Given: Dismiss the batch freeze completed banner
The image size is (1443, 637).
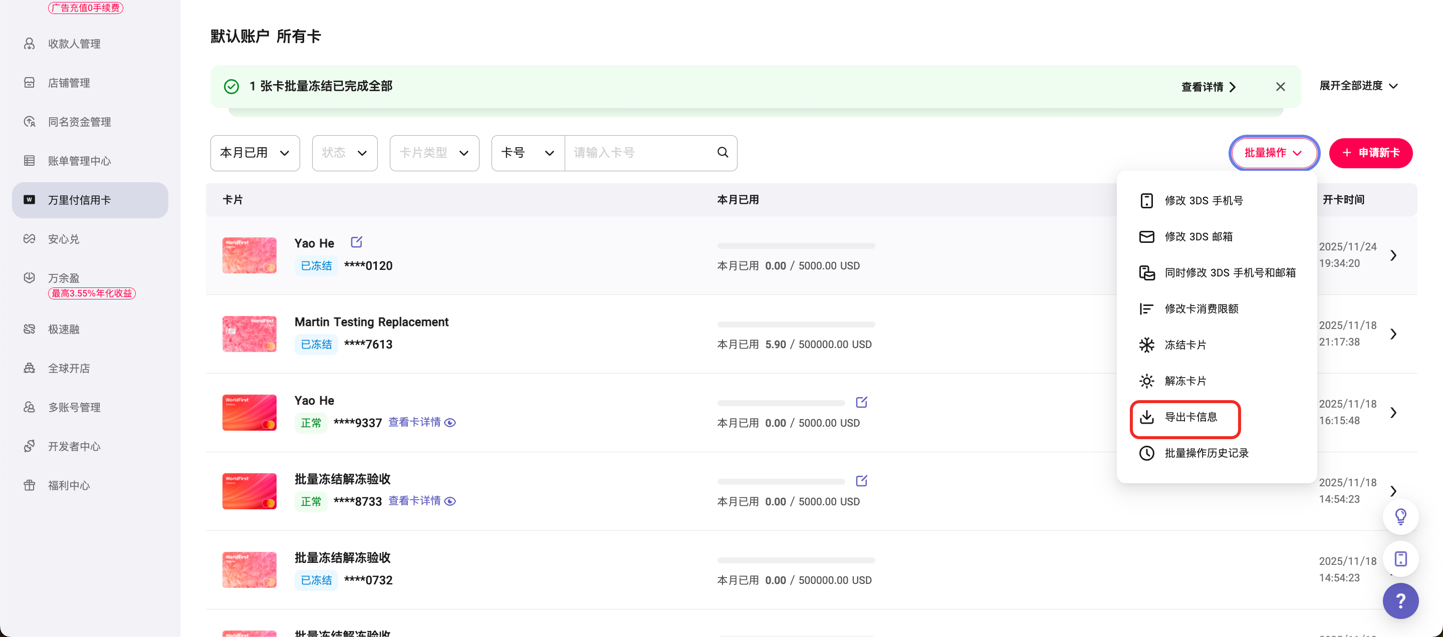Looking at the screenshot, I should [1280, 87].
